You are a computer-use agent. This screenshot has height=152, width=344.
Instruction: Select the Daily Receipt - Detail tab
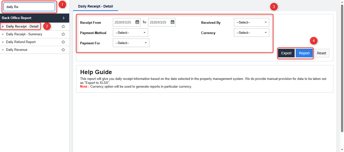coord(95,6)
